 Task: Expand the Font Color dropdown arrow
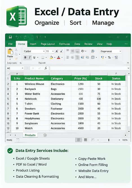[x=62, y=57]
